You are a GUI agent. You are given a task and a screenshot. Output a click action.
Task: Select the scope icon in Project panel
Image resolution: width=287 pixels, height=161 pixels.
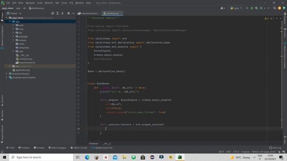click(x=53, y=13)
